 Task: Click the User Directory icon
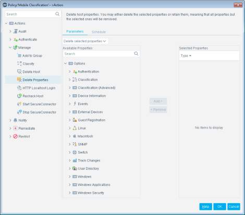[x=75, y=168]
